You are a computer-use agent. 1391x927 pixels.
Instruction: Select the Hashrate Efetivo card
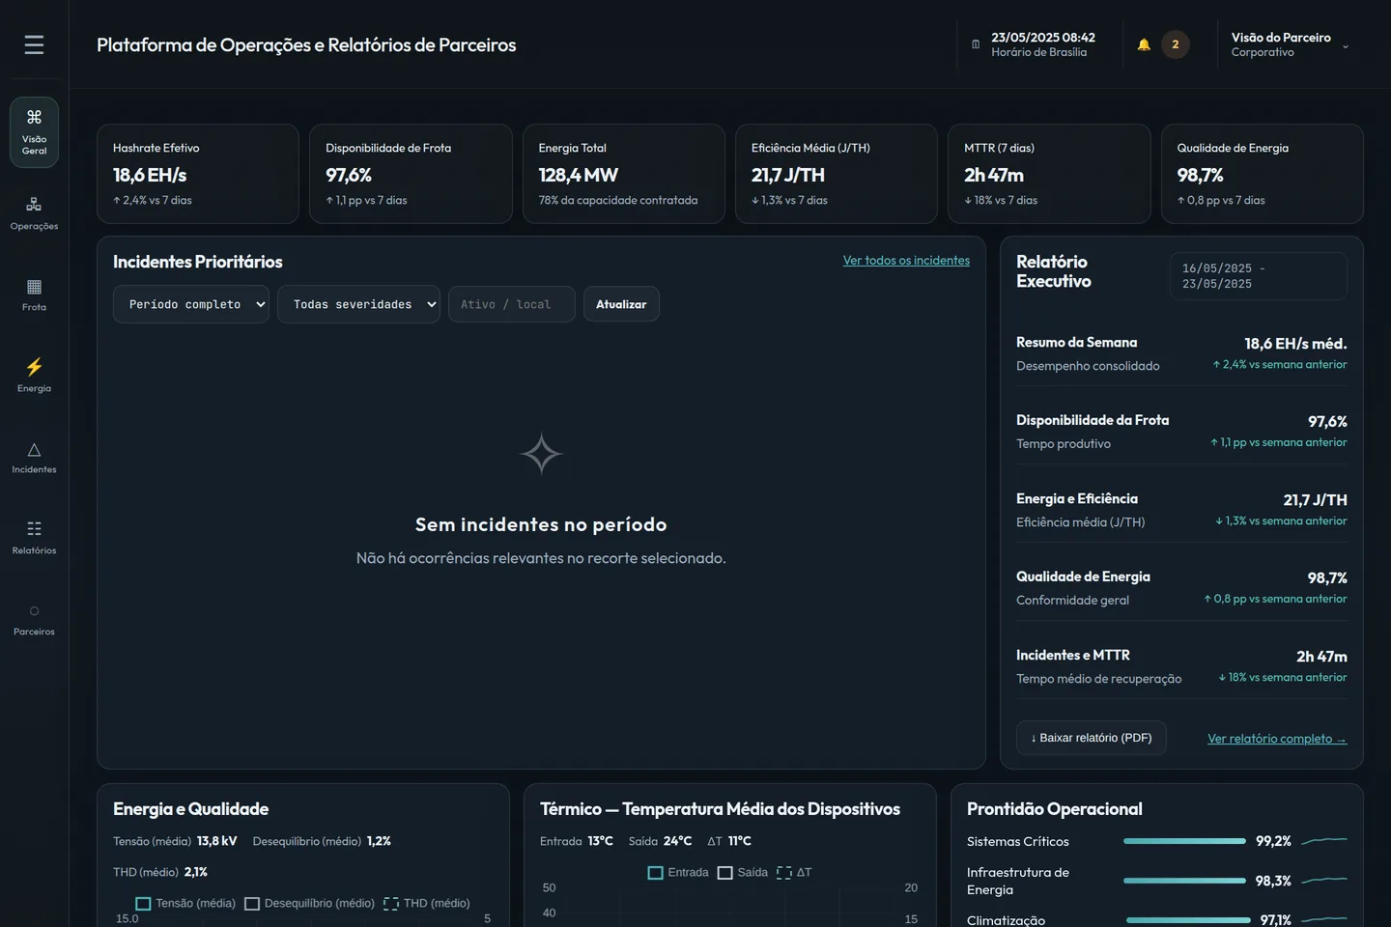[x=198, y=174]
